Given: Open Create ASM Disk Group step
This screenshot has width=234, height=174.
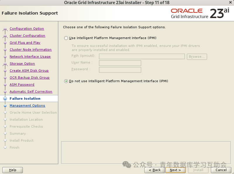Looking at the screenshot, I should 29,70.
